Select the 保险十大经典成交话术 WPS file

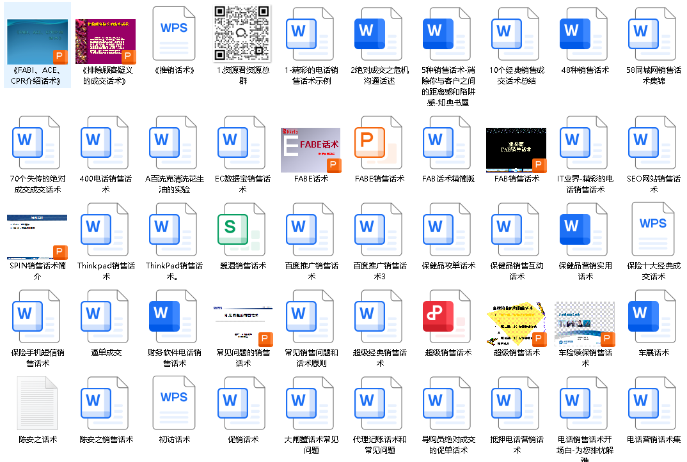point(652,229)
